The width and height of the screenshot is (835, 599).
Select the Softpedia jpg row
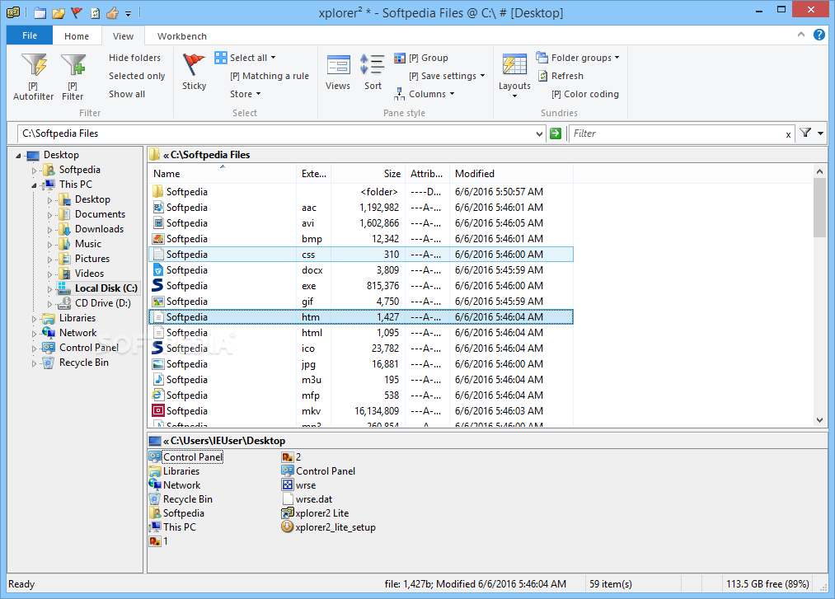[361, 363]
